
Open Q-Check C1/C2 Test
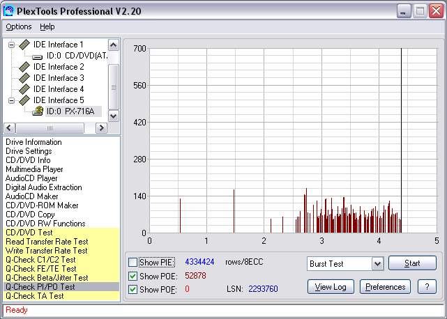[61, 260]
